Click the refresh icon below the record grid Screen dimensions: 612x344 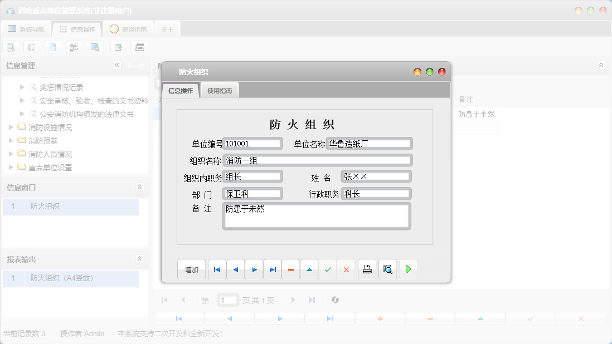(x=335, y=300)
